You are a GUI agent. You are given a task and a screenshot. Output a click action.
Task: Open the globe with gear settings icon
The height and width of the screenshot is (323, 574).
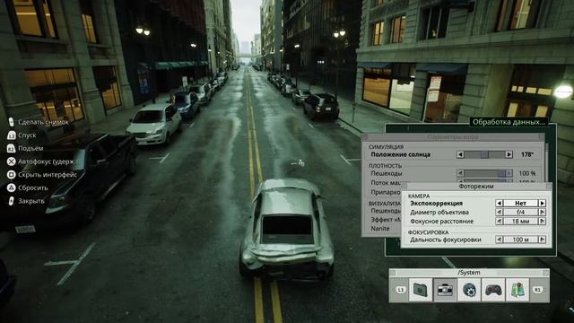(x=469, y=290)
